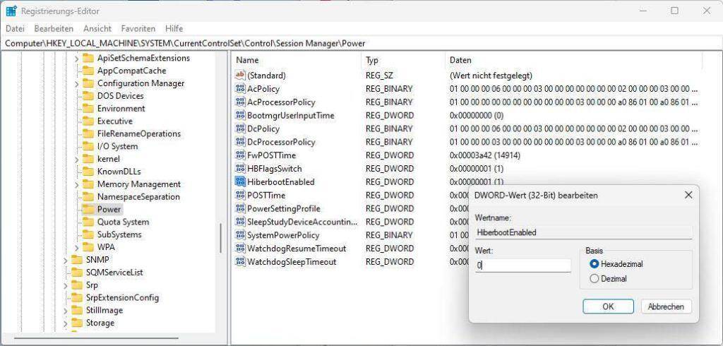Viewport: 723px width, 346px height.
Task: Click the FileRenameOperations folder icon
Action: click(x=88, y=133)
